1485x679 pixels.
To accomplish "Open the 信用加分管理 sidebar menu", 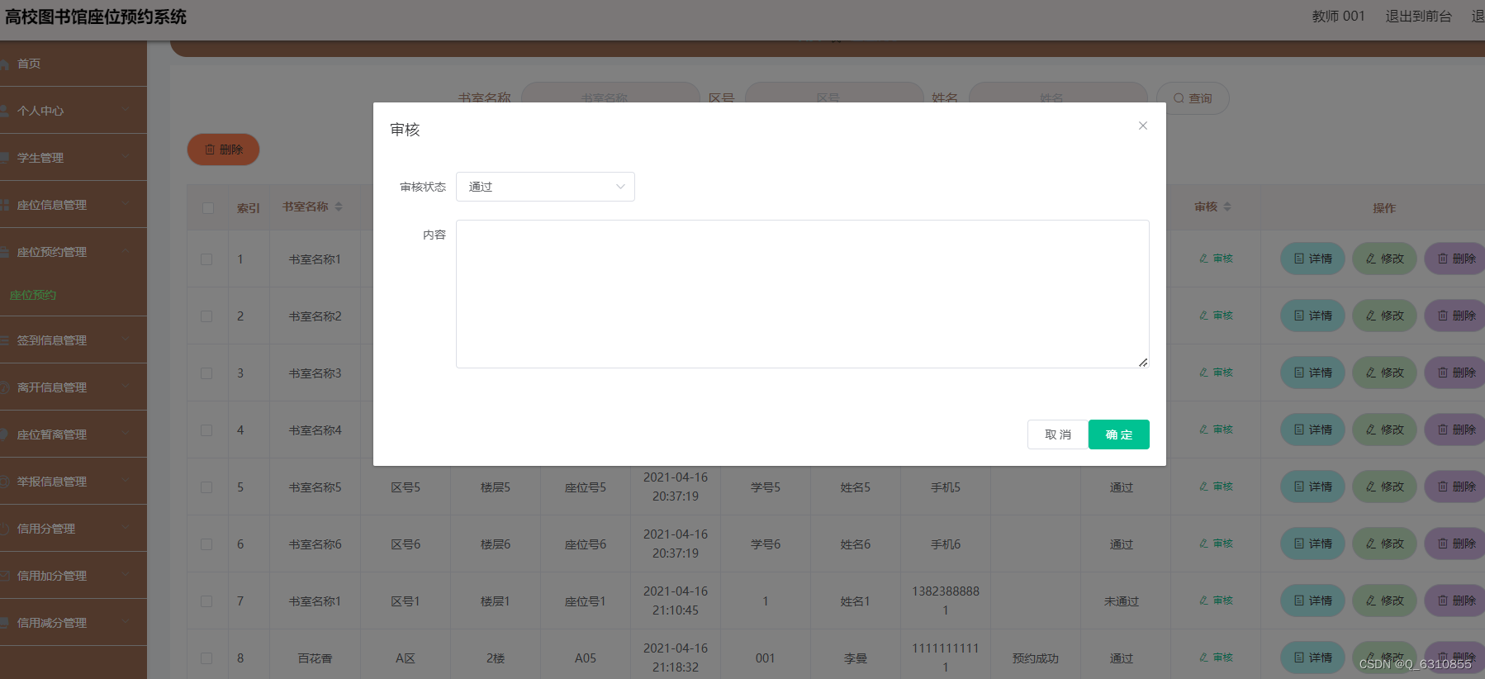I will coord(74,576).
